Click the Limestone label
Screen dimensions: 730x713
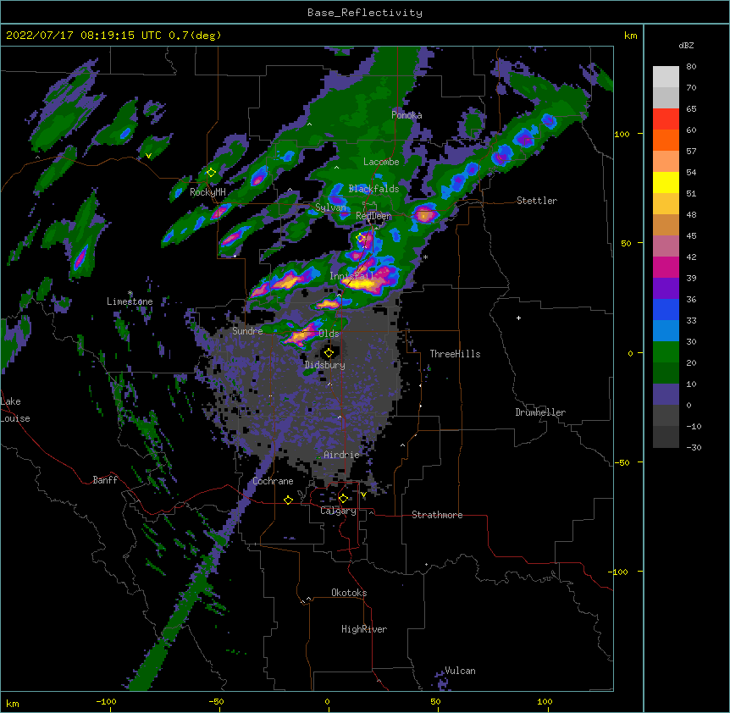click(130, 301)
